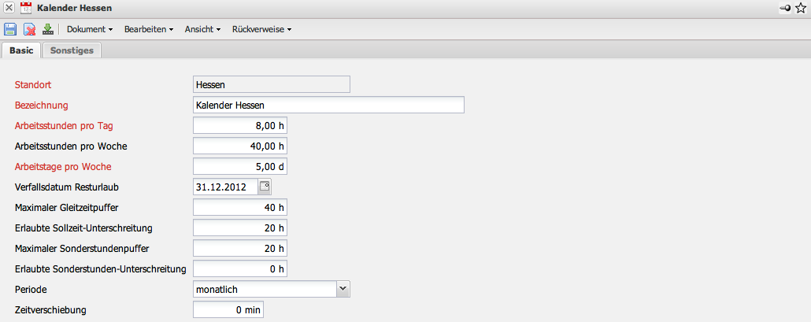Switch to the Sonstiges tab
The image size is (811, 322).
point(72,50)
